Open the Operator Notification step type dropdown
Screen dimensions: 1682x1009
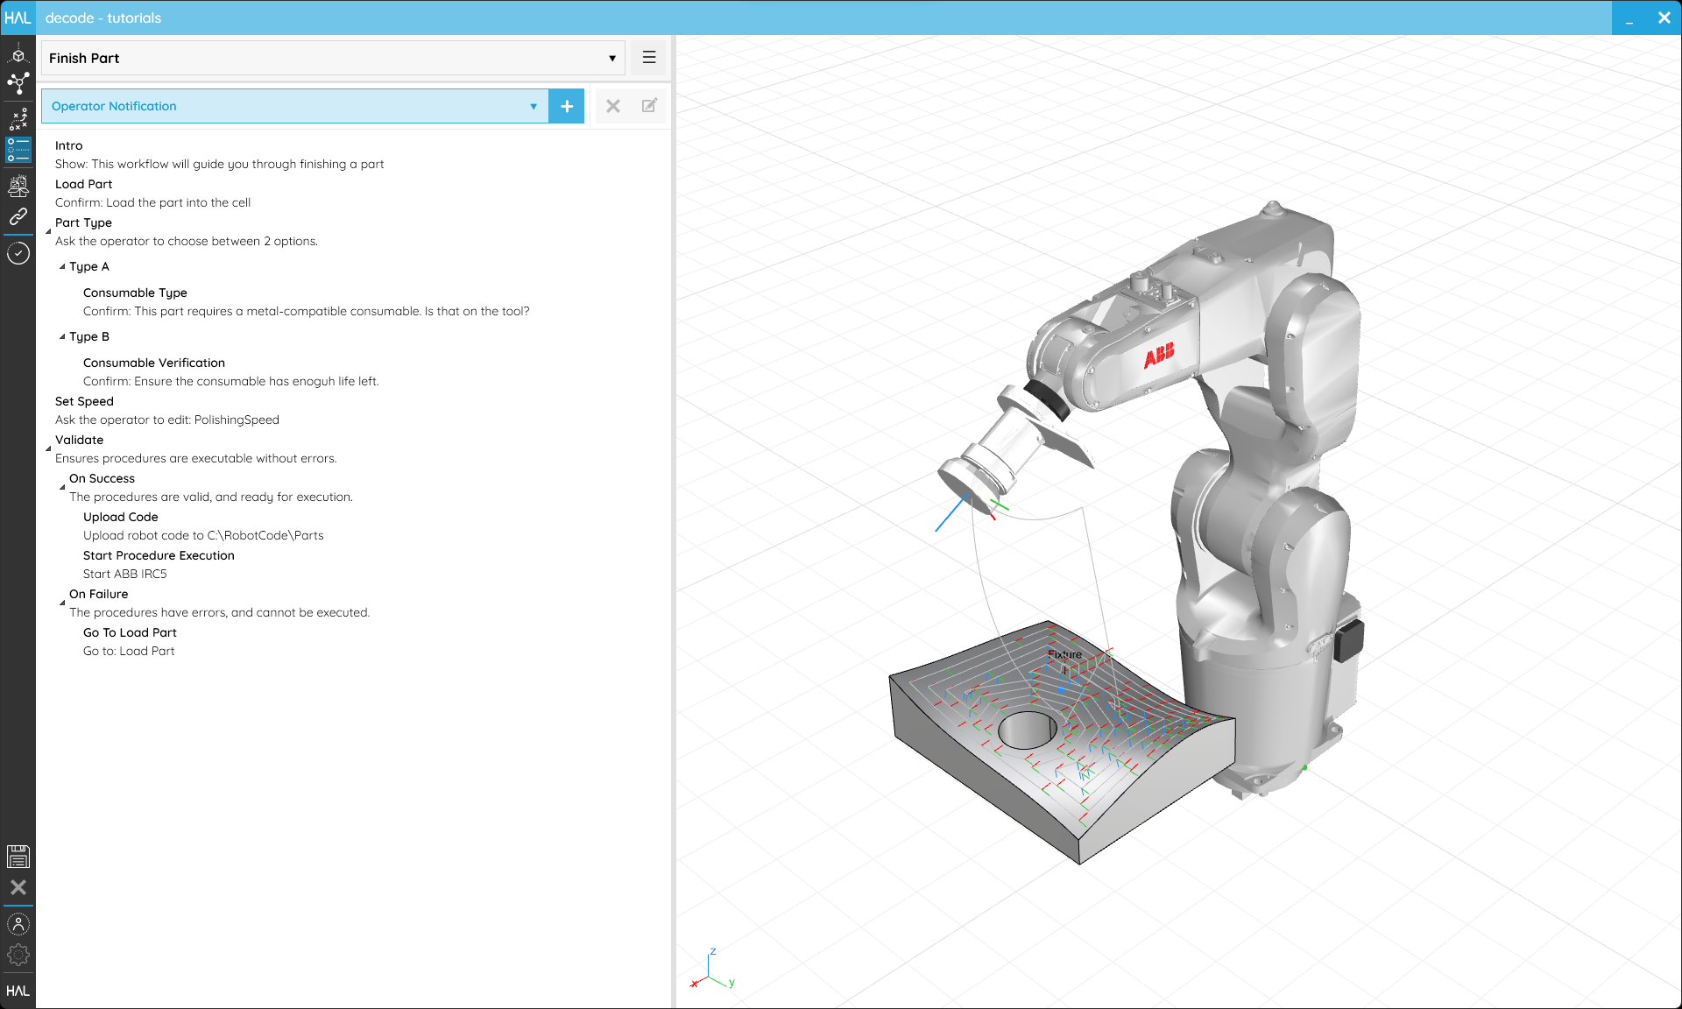(x=294, y=106)
